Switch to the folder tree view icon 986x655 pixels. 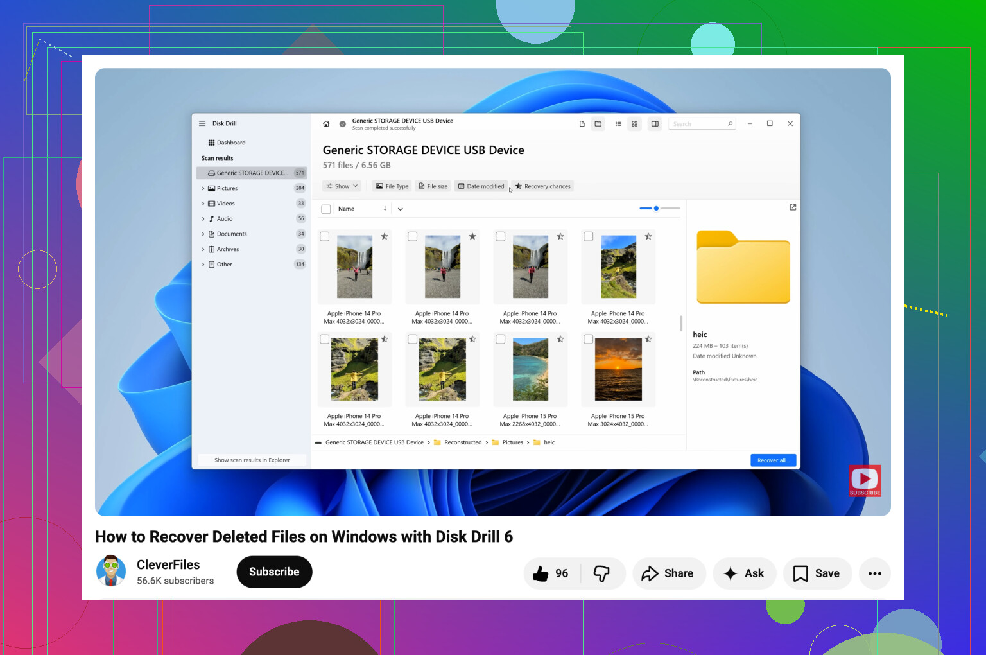(598, 124)
